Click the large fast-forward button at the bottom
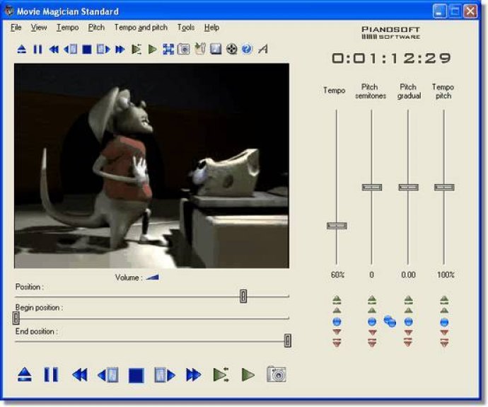The image size is (488, 407). [194, 375]
